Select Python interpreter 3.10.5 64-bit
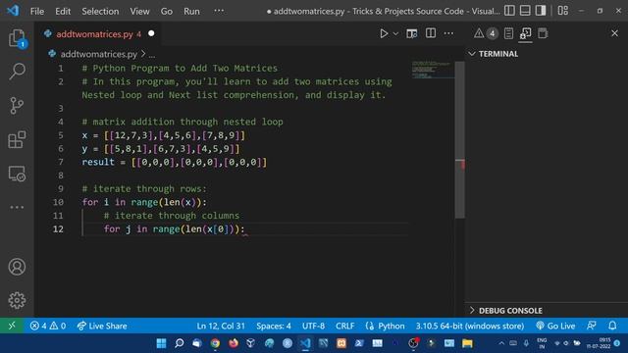Image resolution: width=628 pixels, height=353 pixels. click(469, 326)
